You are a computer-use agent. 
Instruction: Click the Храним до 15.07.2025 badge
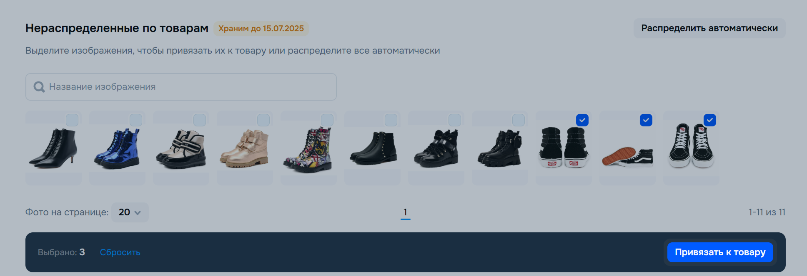[x=261, y=28]
